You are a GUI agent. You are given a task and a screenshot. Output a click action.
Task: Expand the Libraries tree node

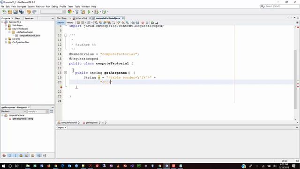6,39
